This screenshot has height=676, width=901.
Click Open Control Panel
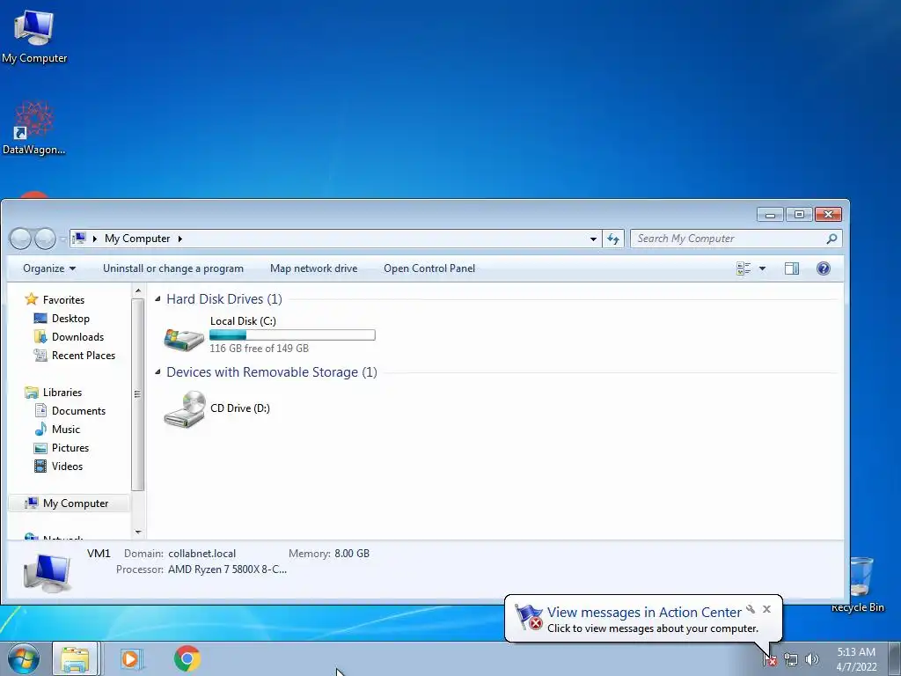click(x=429, y=268)
